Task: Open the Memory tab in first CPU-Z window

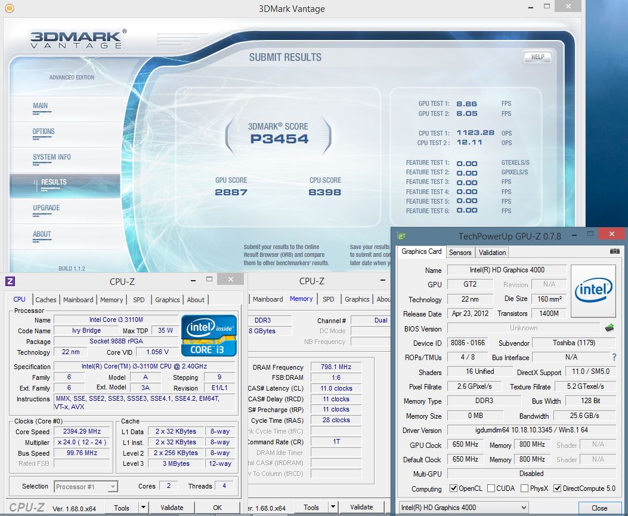Action: pos(112,299)
